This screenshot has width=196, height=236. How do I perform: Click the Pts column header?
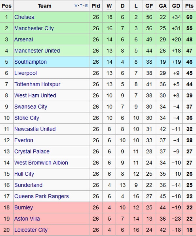(x=189, y=6)
